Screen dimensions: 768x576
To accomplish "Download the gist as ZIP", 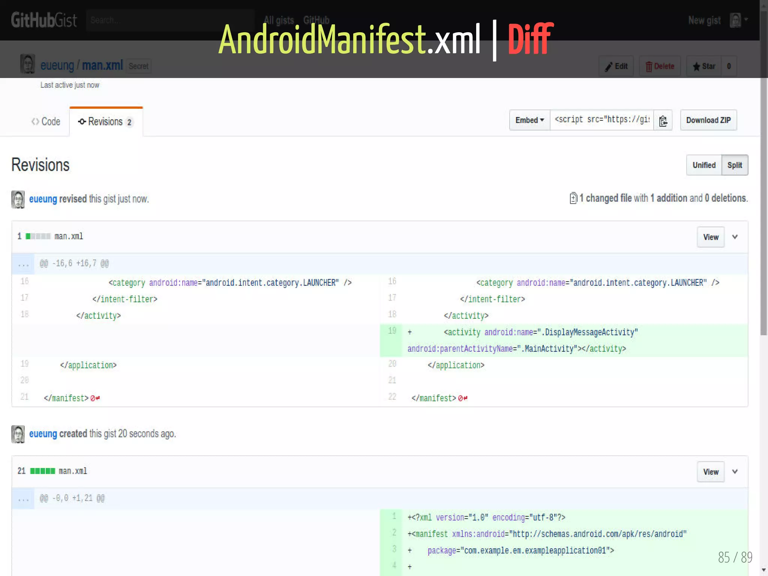I will (708, 120).
